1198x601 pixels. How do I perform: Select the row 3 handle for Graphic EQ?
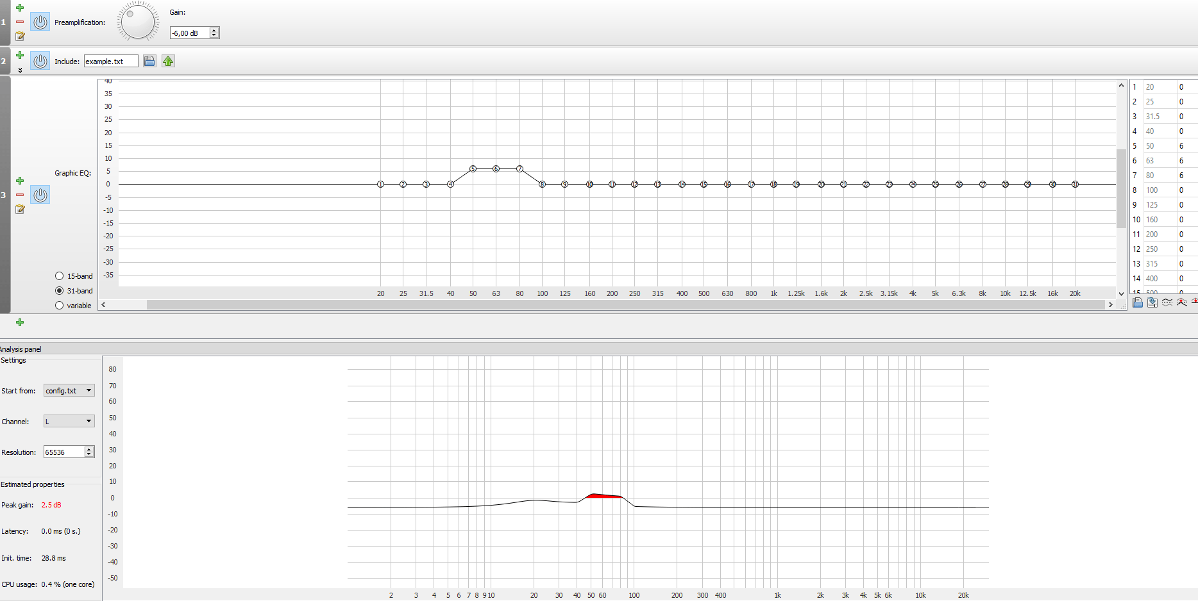click(x=4, y=195)
